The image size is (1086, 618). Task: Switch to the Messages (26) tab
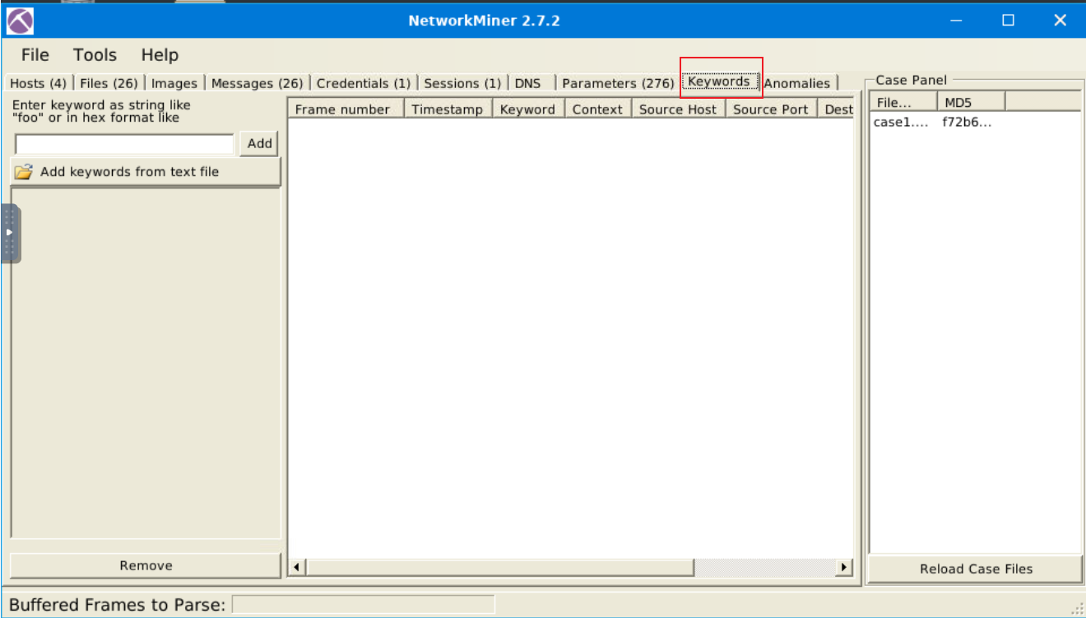tap(257, 83)
